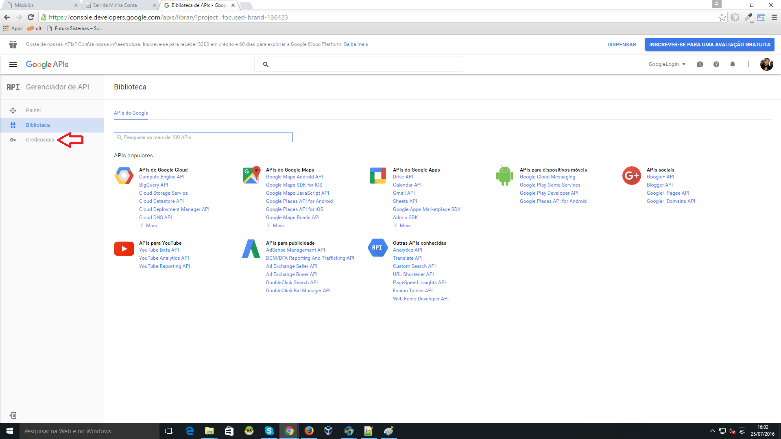
Task: Click the user profile avatar
Action: [x=766, y=64]
